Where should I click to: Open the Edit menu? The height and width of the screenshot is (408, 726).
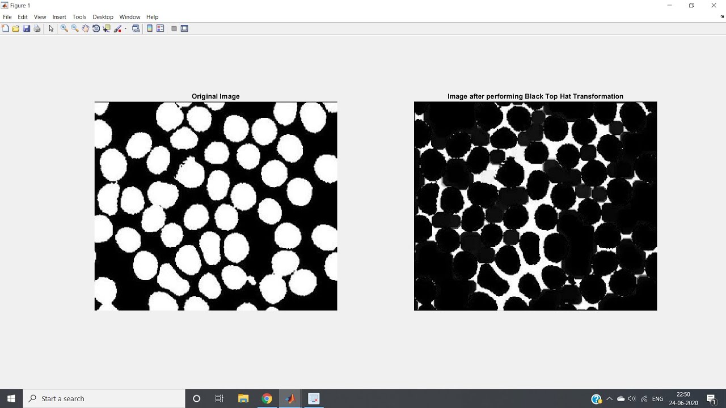[23, 17]
